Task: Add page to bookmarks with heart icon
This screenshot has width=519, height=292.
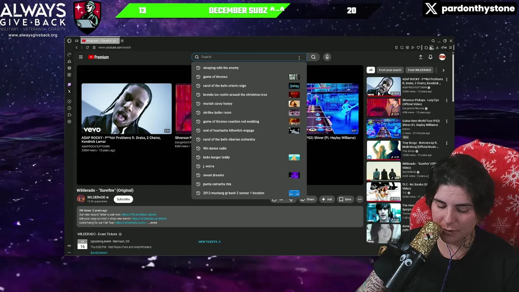Action: click(418, 47)
